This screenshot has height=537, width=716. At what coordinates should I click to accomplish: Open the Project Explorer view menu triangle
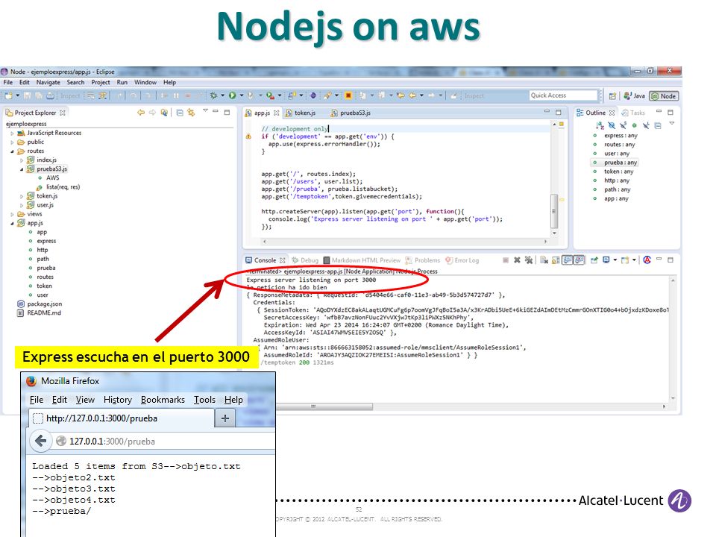tap(206, 110)
